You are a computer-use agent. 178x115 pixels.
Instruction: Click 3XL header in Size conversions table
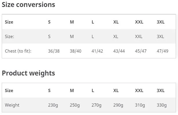[x=161, y=22]
